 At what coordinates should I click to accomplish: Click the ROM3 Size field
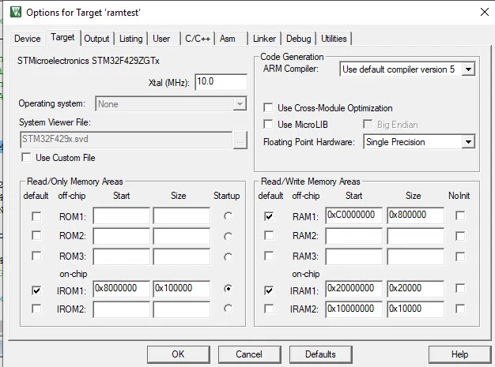pos(182,257)
